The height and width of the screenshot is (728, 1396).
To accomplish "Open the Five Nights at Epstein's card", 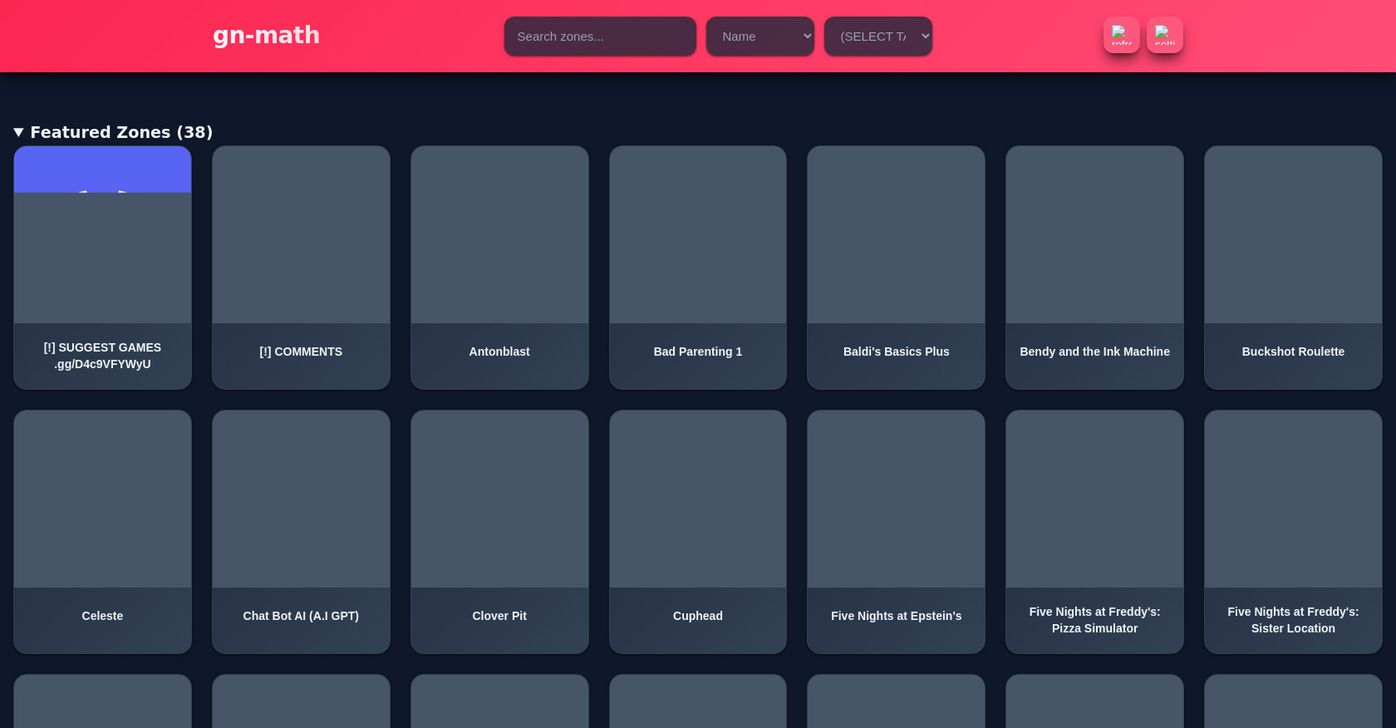I will tap(896, 532).
